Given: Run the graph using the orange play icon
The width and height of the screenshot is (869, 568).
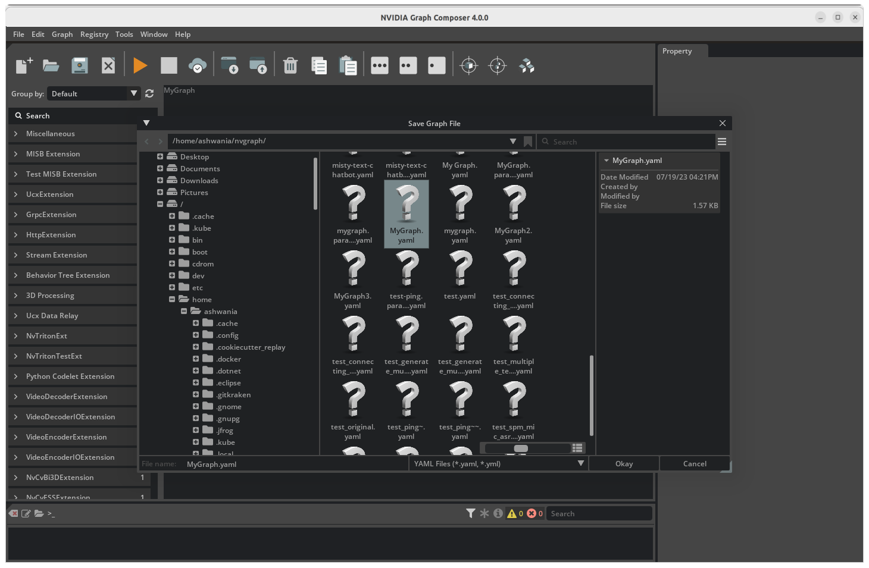Looking at the screenshot, I should point(140,65).
